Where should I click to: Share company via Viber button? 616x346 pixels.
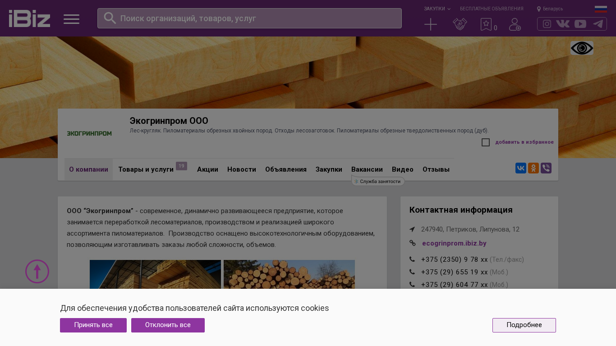point(546,168)
